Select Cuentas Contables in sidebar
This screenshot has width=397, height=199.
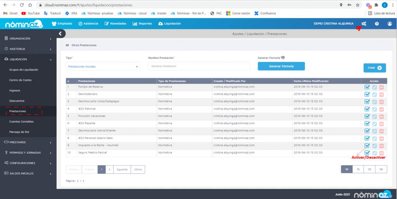tap(21, 121)
